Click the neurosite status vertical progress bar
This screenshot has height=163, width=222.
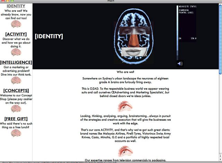177,33
